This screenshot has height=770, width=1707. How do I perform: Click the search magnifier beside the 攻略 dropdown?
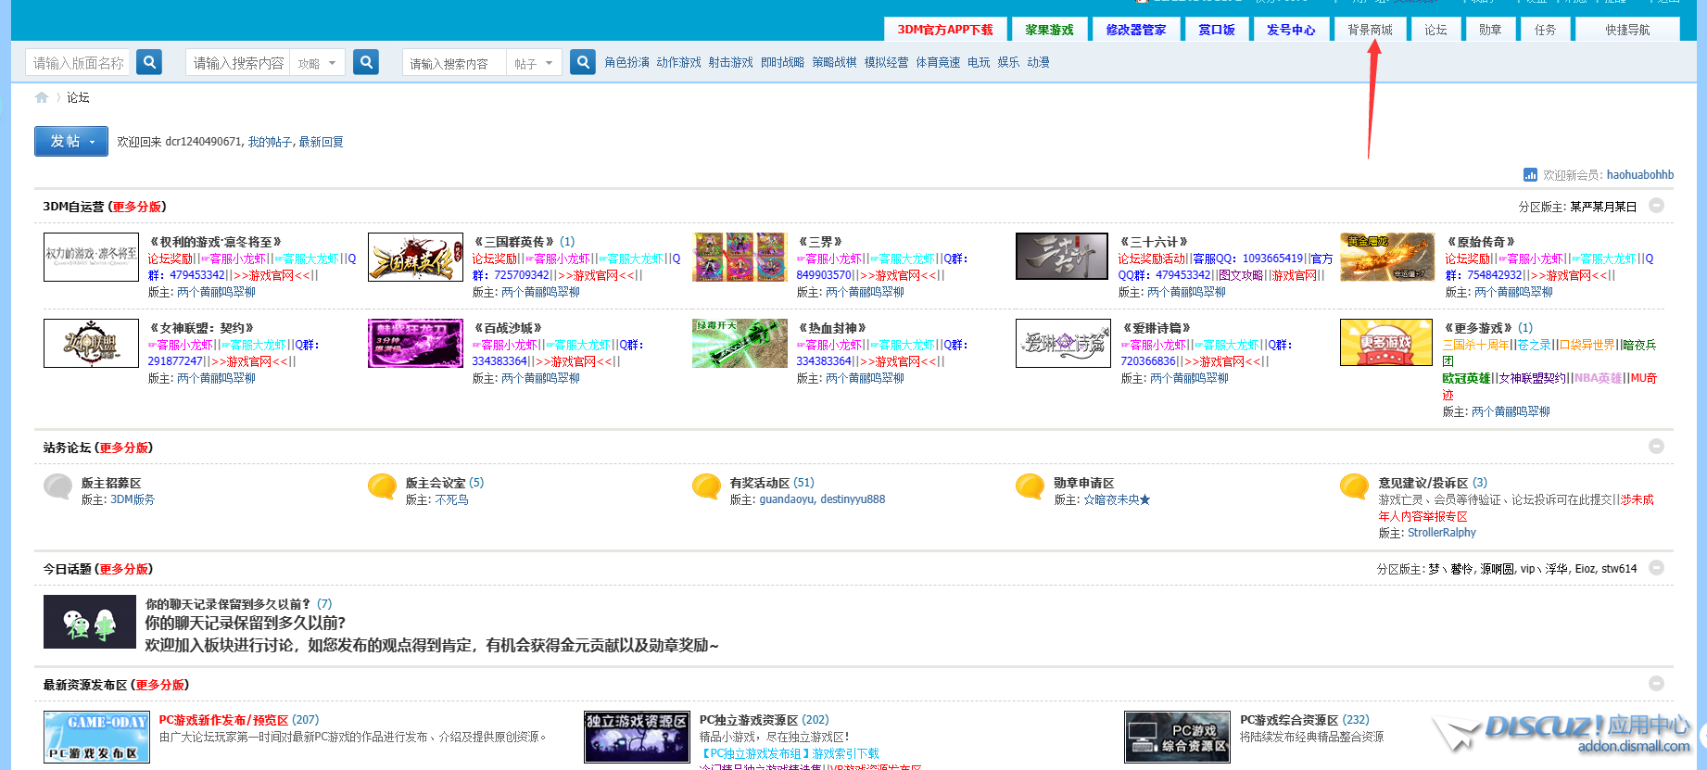[366, 62]
